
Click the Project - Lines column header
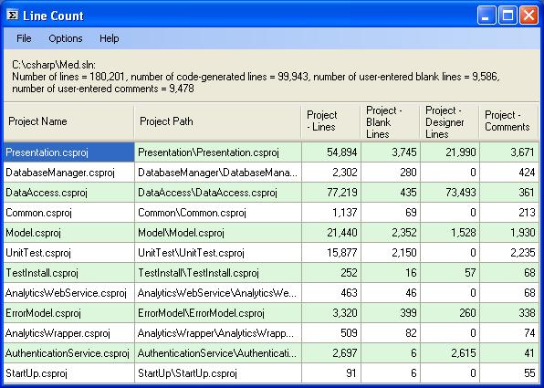tap(330, 121)
